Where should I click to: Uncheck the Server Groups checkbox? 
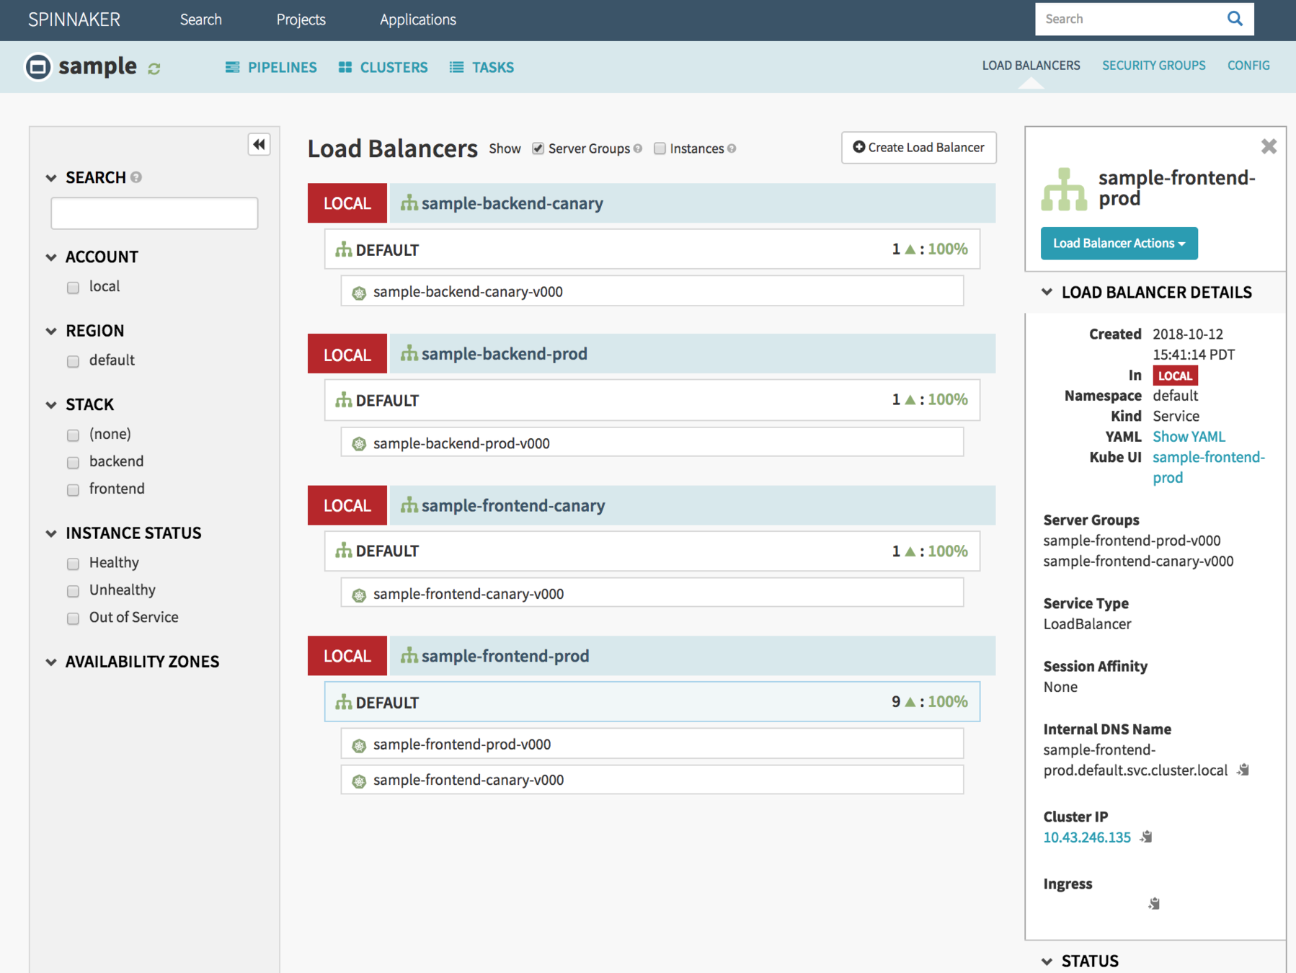[538, 148]
